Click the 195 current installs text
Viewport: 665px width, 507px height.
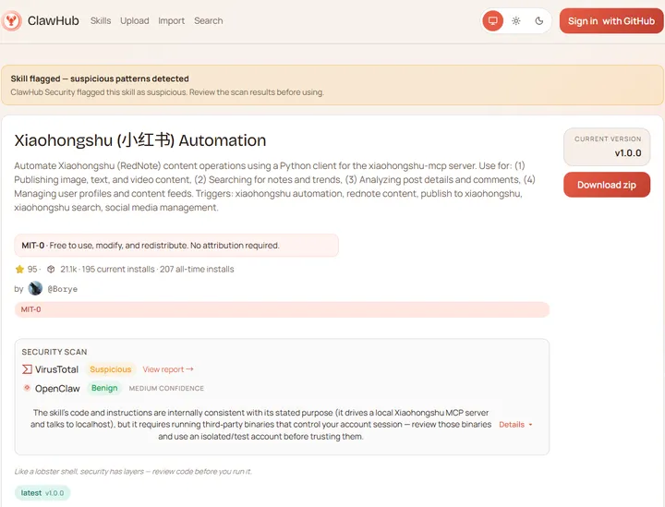point(118,269)
